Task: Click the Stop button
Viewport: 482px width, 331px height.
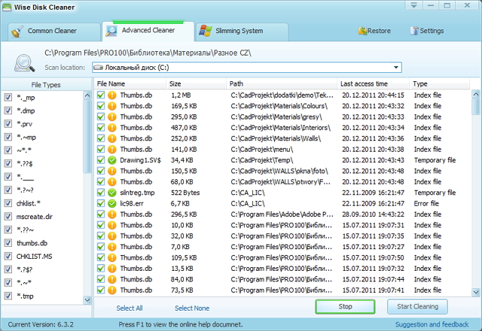Action: 345,306
